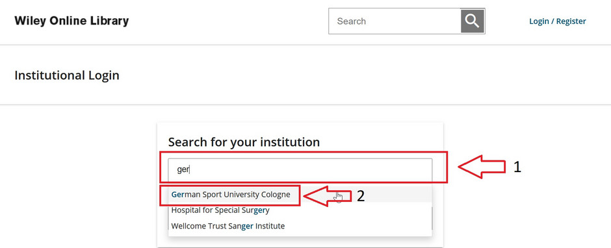This screenshot has height=248, width=611.
Task: Click the Institutional Login heading
Action: click(x=67, y=75)
